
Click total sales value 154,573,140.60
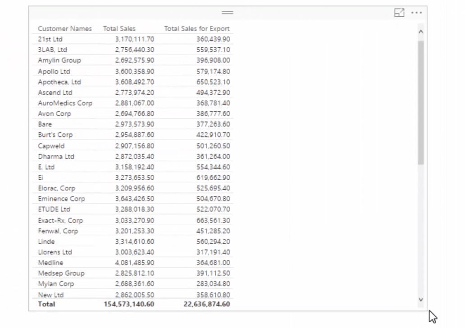tap(129, 304)
